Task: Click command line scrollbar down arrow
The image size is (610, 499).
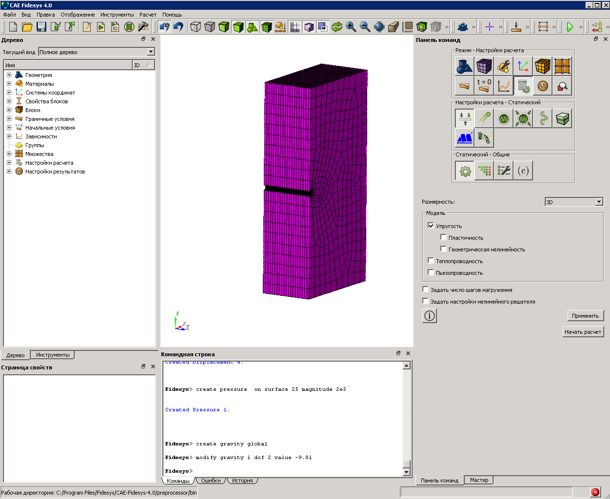Action: pyautogui.click(x=407, y=472)
